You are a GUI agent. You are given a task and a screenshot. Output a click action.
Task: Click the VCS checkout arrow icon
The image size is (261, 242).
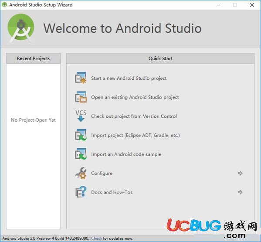click(81, 116)
